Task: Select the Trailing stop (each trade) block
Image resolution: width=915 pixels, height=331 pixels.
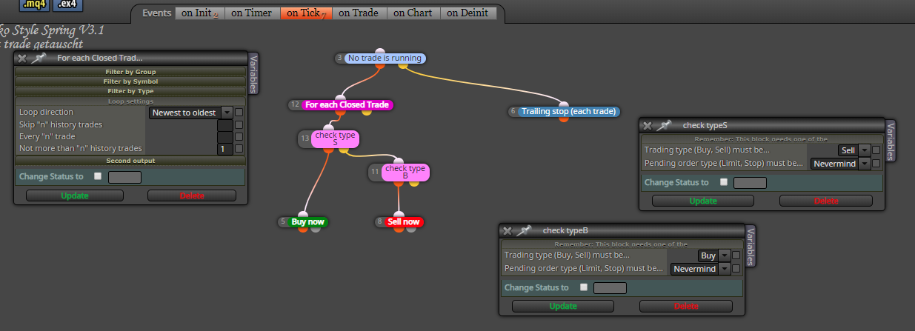Action: [569, 112]
